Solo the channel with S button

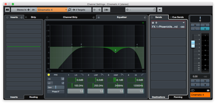(x=205, y=25)
